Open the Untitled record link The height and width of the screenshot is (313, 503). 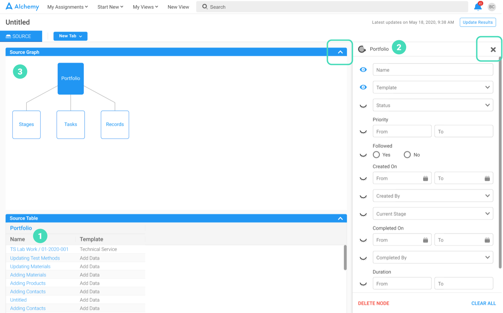pyautogui.click(x=18, y=300)
